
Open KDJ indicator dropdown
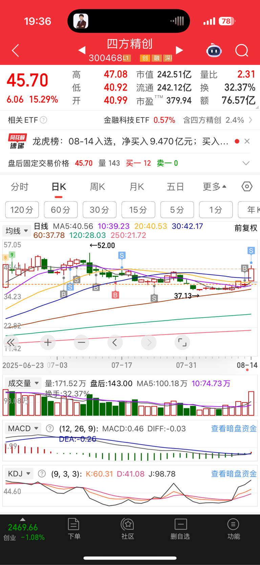click(19, 474)
